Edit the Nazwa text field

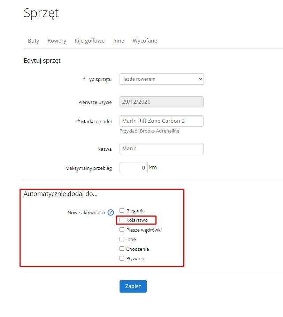click(x=162, y=149)
